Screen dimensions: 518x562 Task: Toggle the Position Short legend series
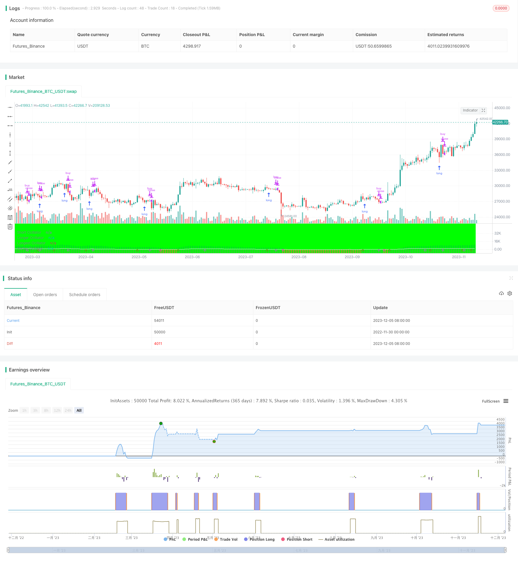coord(297,539)
